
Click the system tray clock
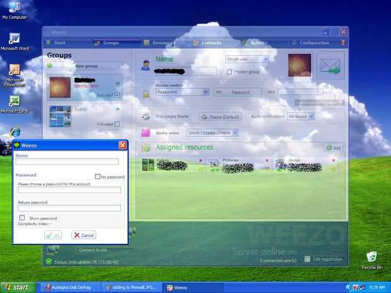(377, 287)
